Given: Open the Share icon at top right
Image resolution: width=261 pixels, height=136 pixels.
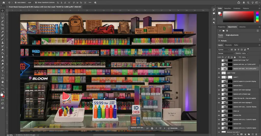Looking at the screenshot, I should [x=239, y=3].
